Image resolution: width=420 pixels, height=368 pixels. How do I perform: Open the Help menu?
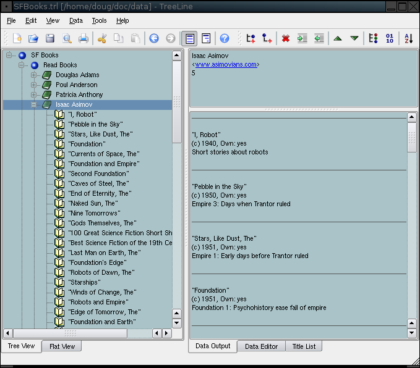[122, 20]
